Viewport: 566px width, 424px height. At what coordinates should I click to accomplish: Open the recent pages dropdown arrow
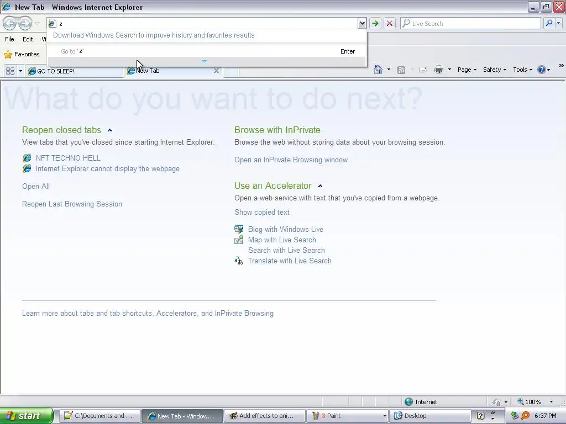click(x=38, y=24)
